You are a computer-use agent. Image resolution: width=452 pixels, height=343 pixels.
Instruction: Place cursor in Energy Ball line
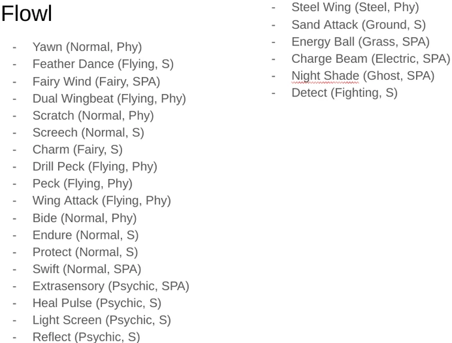[360, 42]
